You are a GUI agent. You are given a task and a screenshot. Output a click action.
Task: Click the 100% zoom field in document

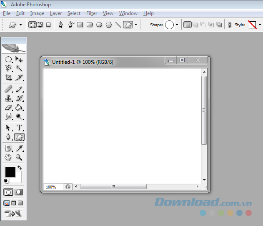pos(53,187)
